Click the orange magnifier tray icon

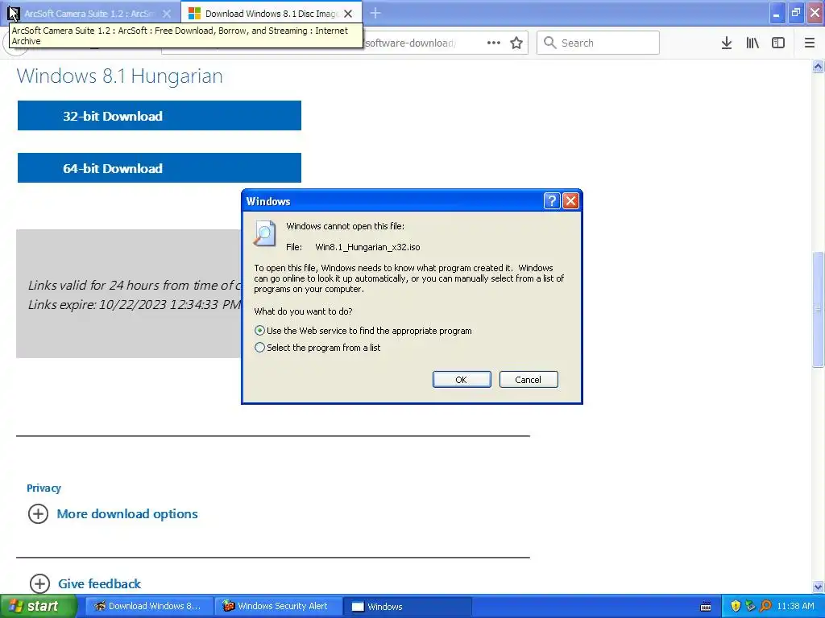click(x=765, y=606)
